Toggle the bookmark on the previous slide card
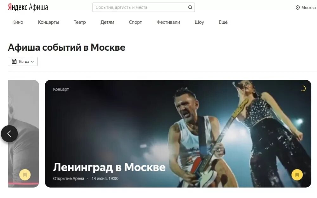Image resolution: width=317 pixels, height=198 pixels. click(25, 175)
